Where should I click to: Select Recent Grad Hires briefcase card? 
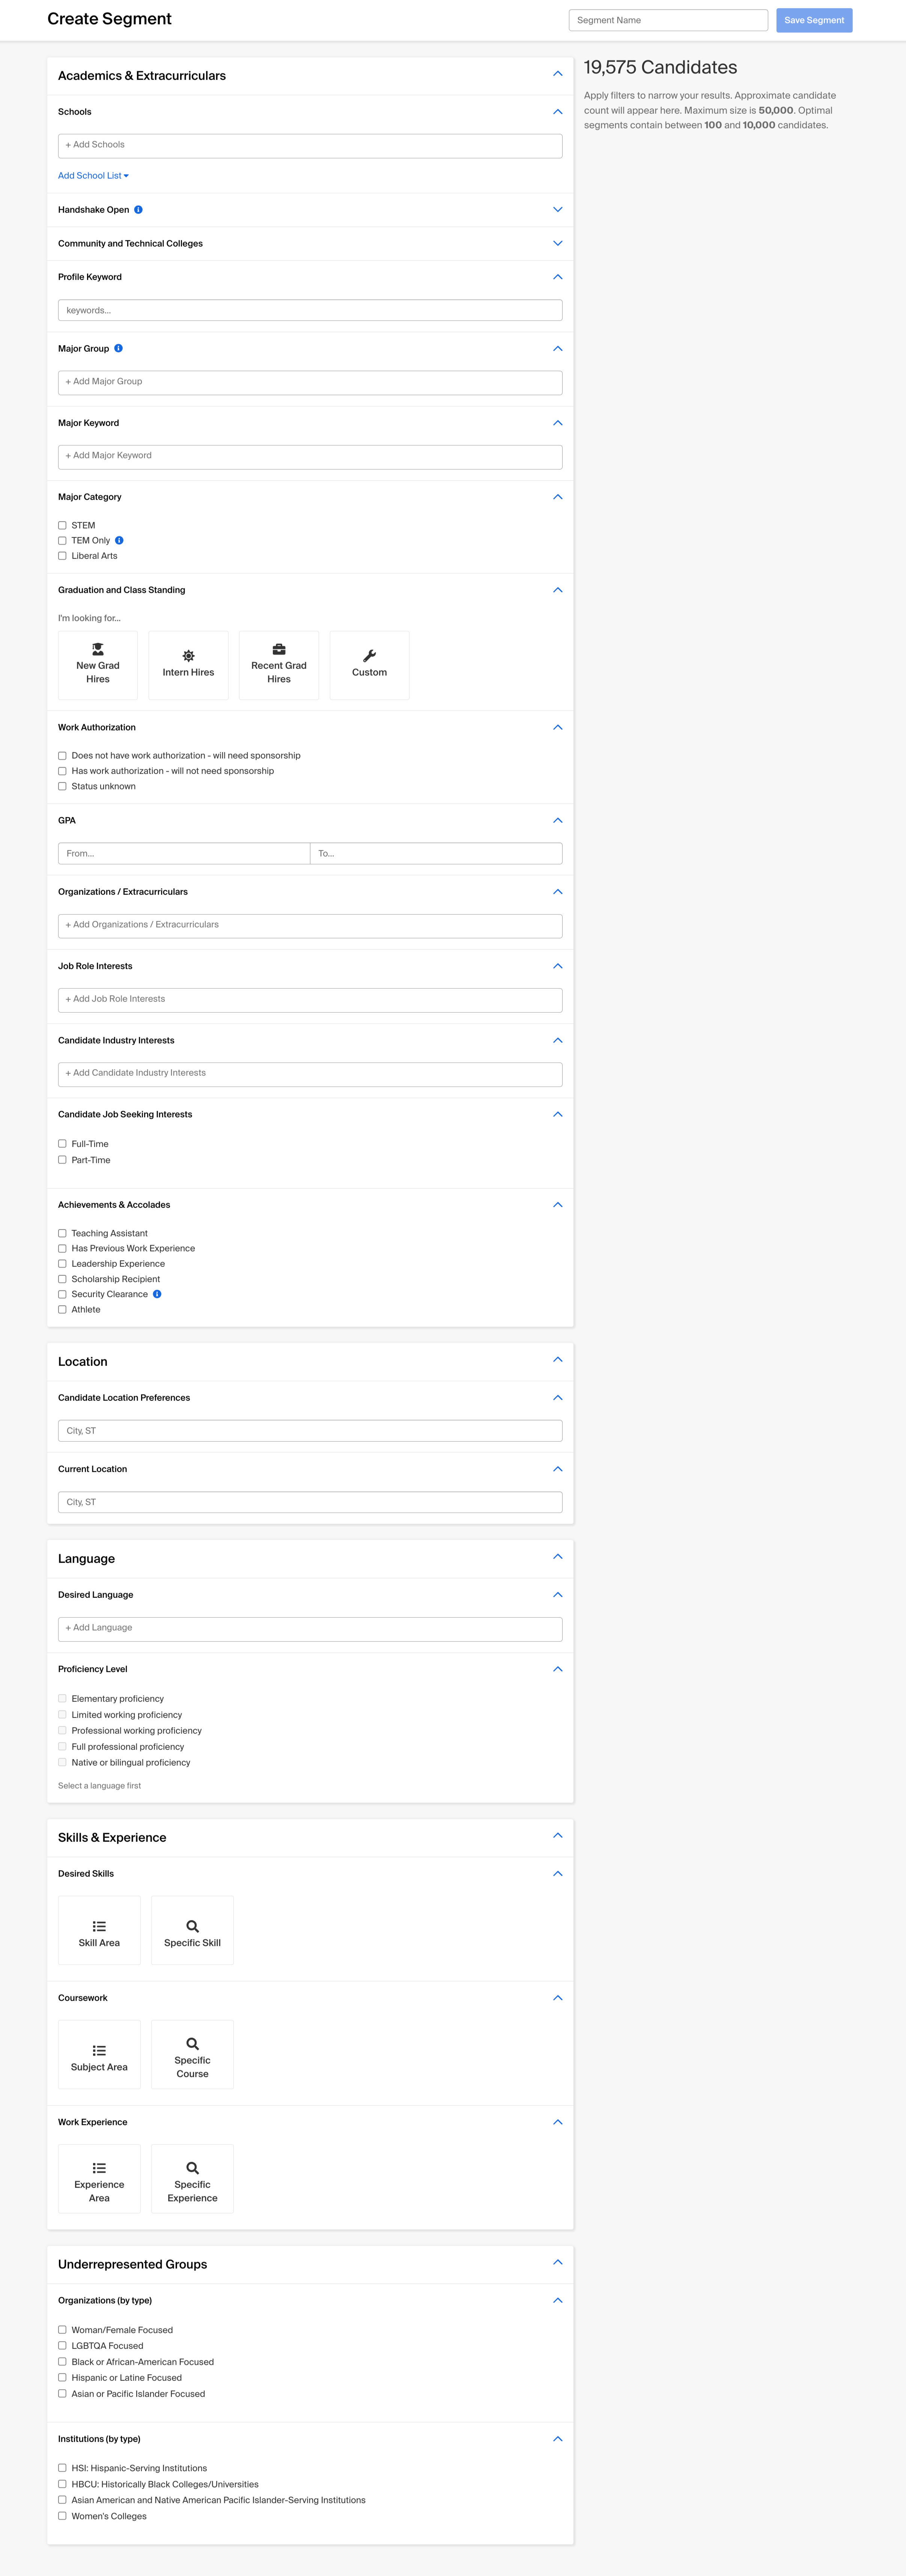click(x=279, y=665)
